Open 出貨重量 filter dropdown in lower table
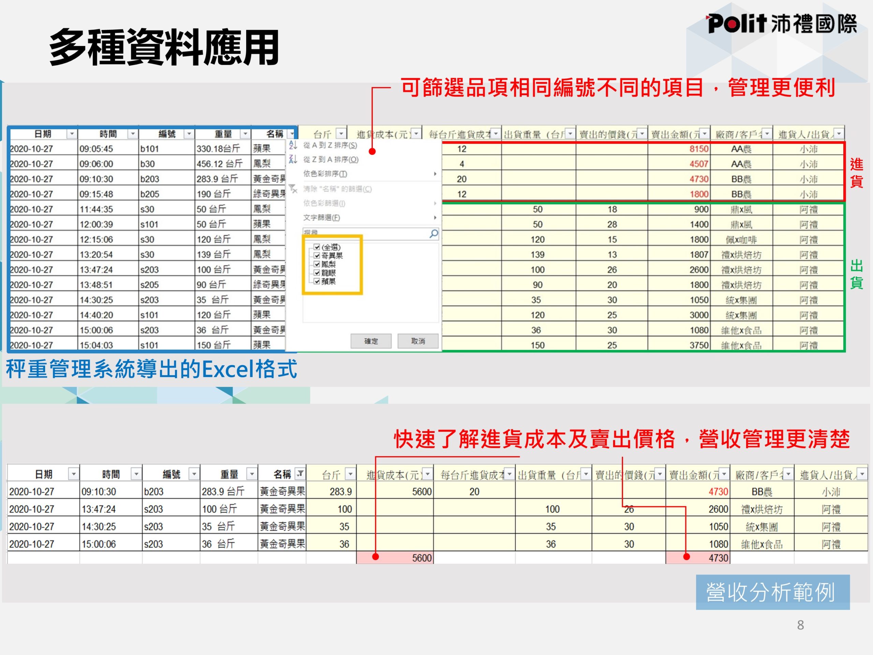873x655 pixels. (586, 474)
